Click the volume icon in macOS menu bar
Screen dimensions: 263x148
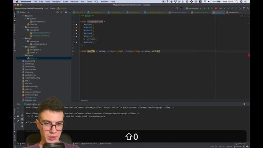point(209,2)
